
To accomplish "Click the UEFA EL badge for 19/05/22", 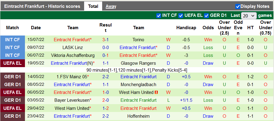I will 12,63.
